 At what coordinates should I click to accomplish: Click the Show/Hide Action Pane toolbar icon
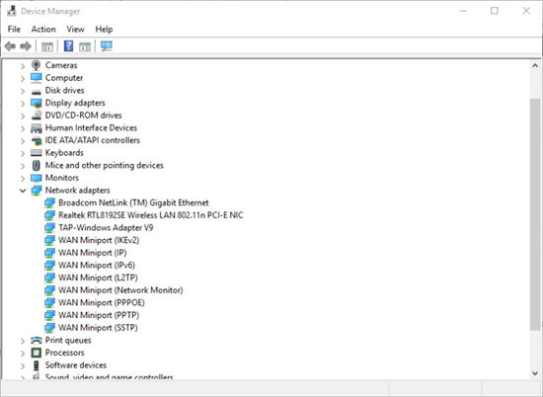[85, 46]
